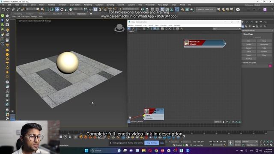Image resolution: width=274 pixels, height=154 pixels.
Task: Click the Teapot primitive button
Action: (249, 55)
